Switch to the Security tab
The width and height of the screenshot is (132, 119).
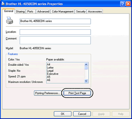tap(81, 12)
